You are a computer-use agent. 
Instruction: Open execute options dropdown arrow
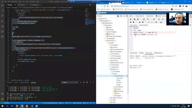(136, 22)
